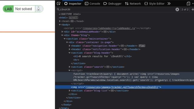Show more devtools tabs chevron
194x109 pixels.
pyautogui.click(x=169, y=4)
